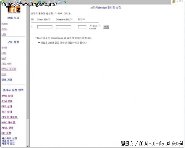The width and height of the screenshot is (185, 148).
Task: Click the sidebar vertical scrollbar thumb
Action: 28,62
